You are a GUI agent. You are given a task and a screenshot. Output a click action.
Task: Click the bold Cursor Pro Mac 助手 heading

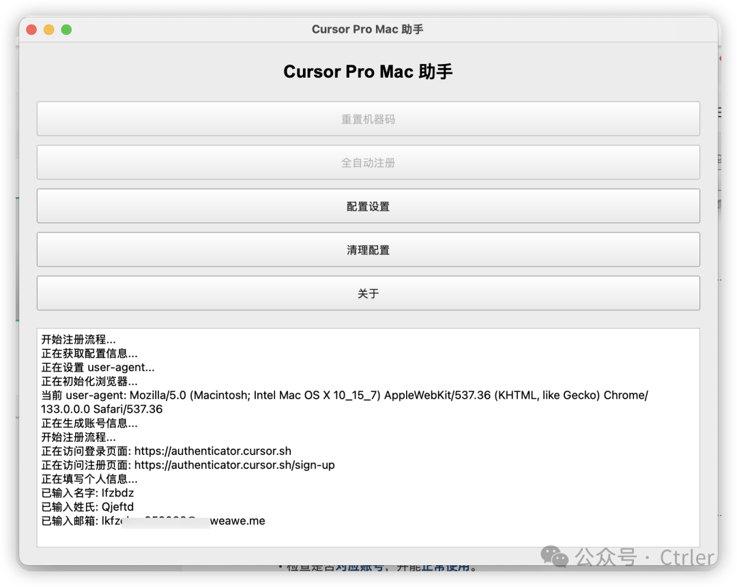(x=368, y=72)
